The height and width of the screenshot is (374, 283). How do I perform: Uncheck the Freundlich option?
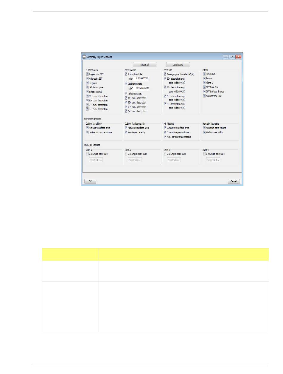click(204, 74)
